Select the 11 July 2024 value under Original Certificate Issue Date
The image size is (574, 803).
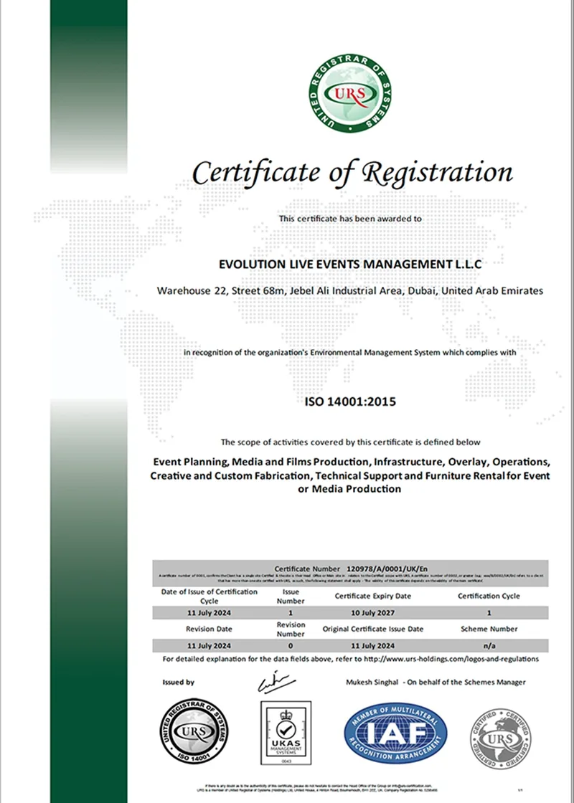[373, 646]
